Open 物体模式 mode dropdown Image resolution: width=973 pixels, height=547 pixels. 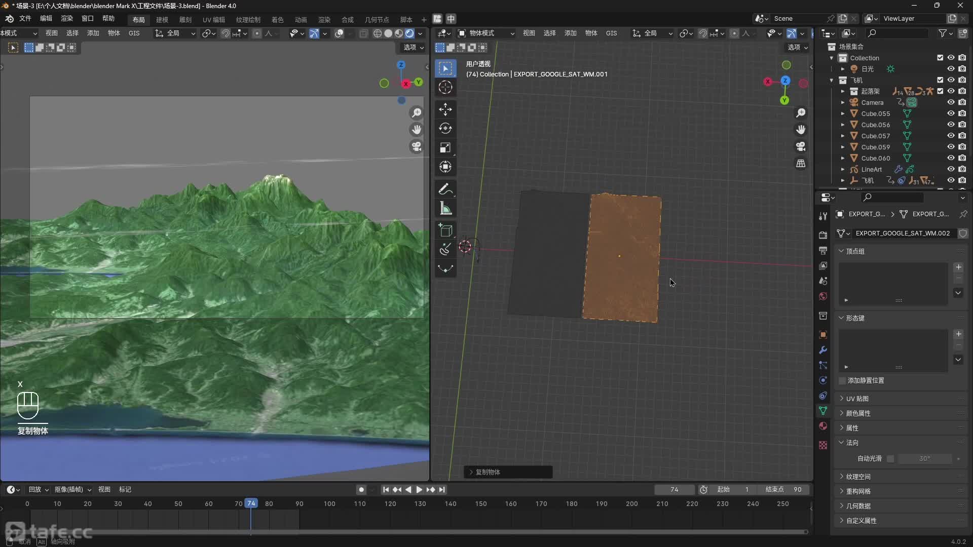coord(486,33)
